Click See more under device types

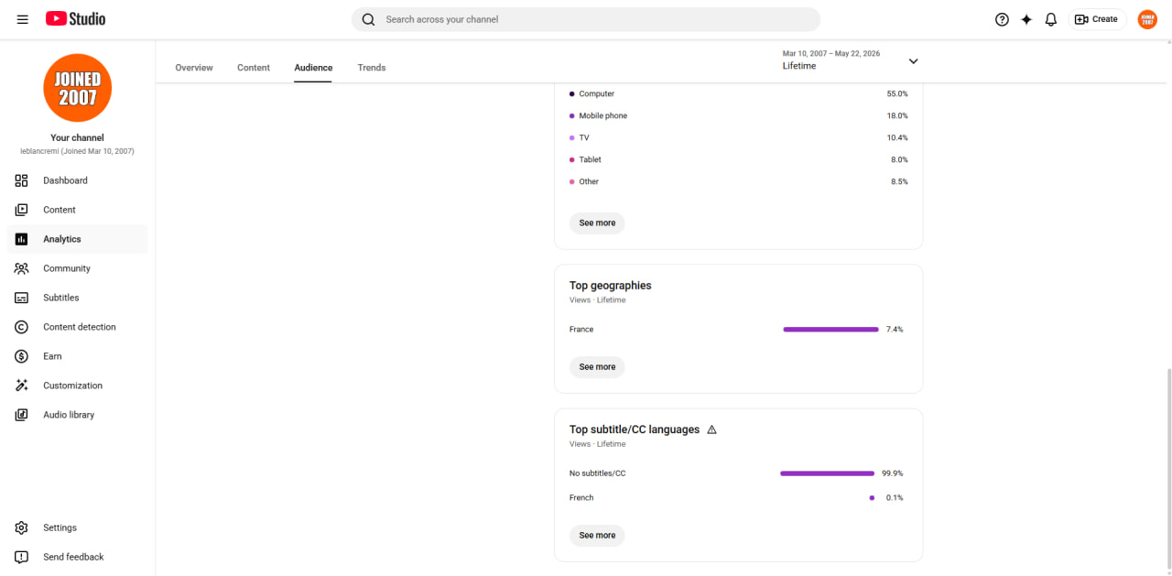[x=597, y=223]
